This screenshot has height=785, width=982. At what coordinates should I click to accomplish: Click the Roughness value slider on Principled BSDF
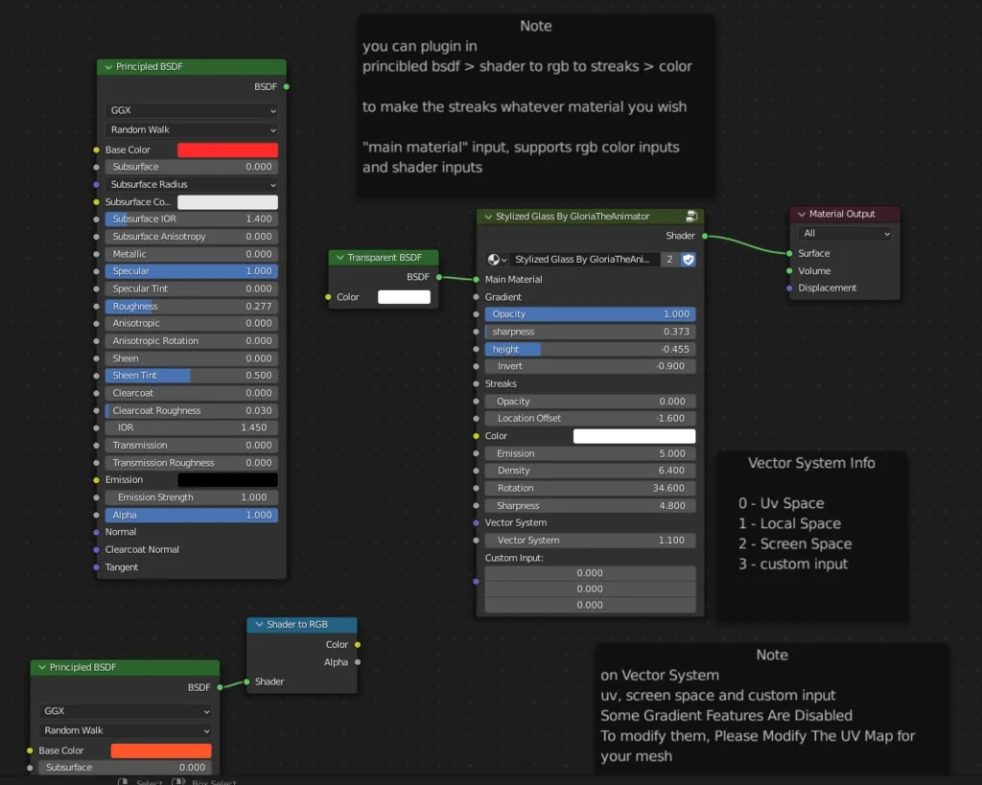point(191,306)
